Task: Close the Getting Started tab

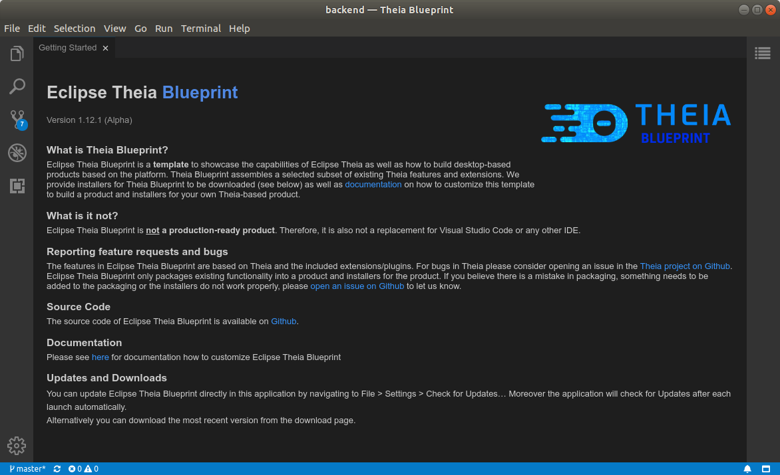Action: [x=105, y=48]
